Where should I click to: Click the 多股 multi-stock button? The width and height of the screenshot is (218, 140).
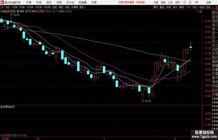click(168, 7)
